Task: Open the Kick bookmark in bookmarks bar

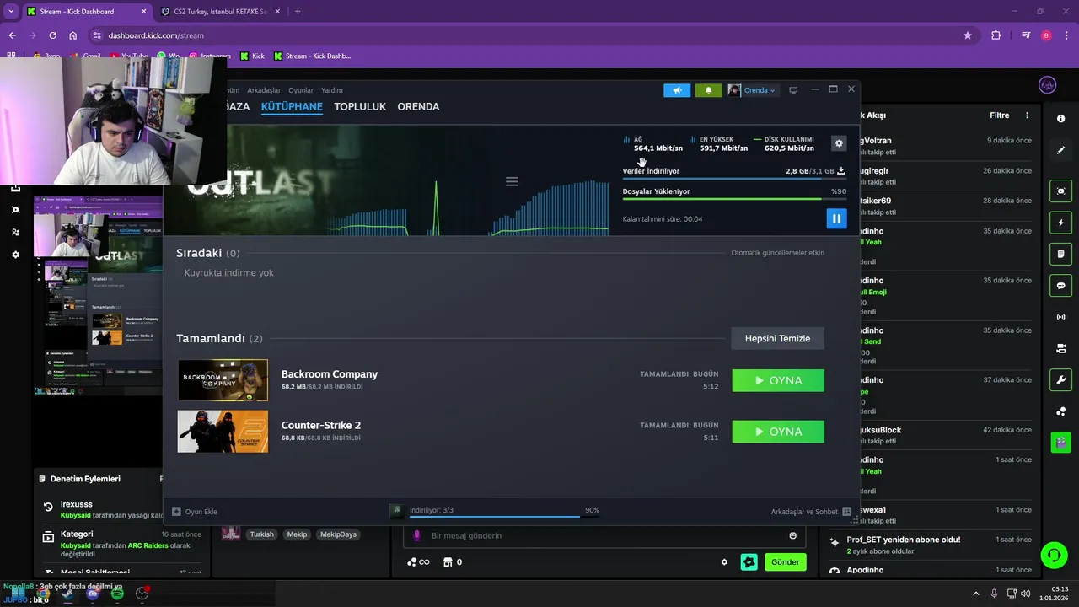Action: [x=252, y=56]
